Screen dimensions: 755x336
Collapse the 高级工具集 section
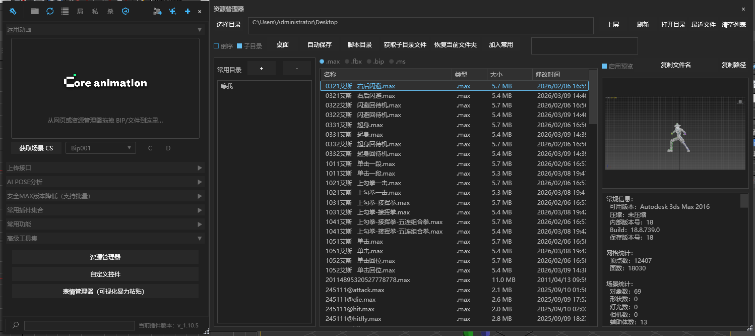click(x=104, y=239)
